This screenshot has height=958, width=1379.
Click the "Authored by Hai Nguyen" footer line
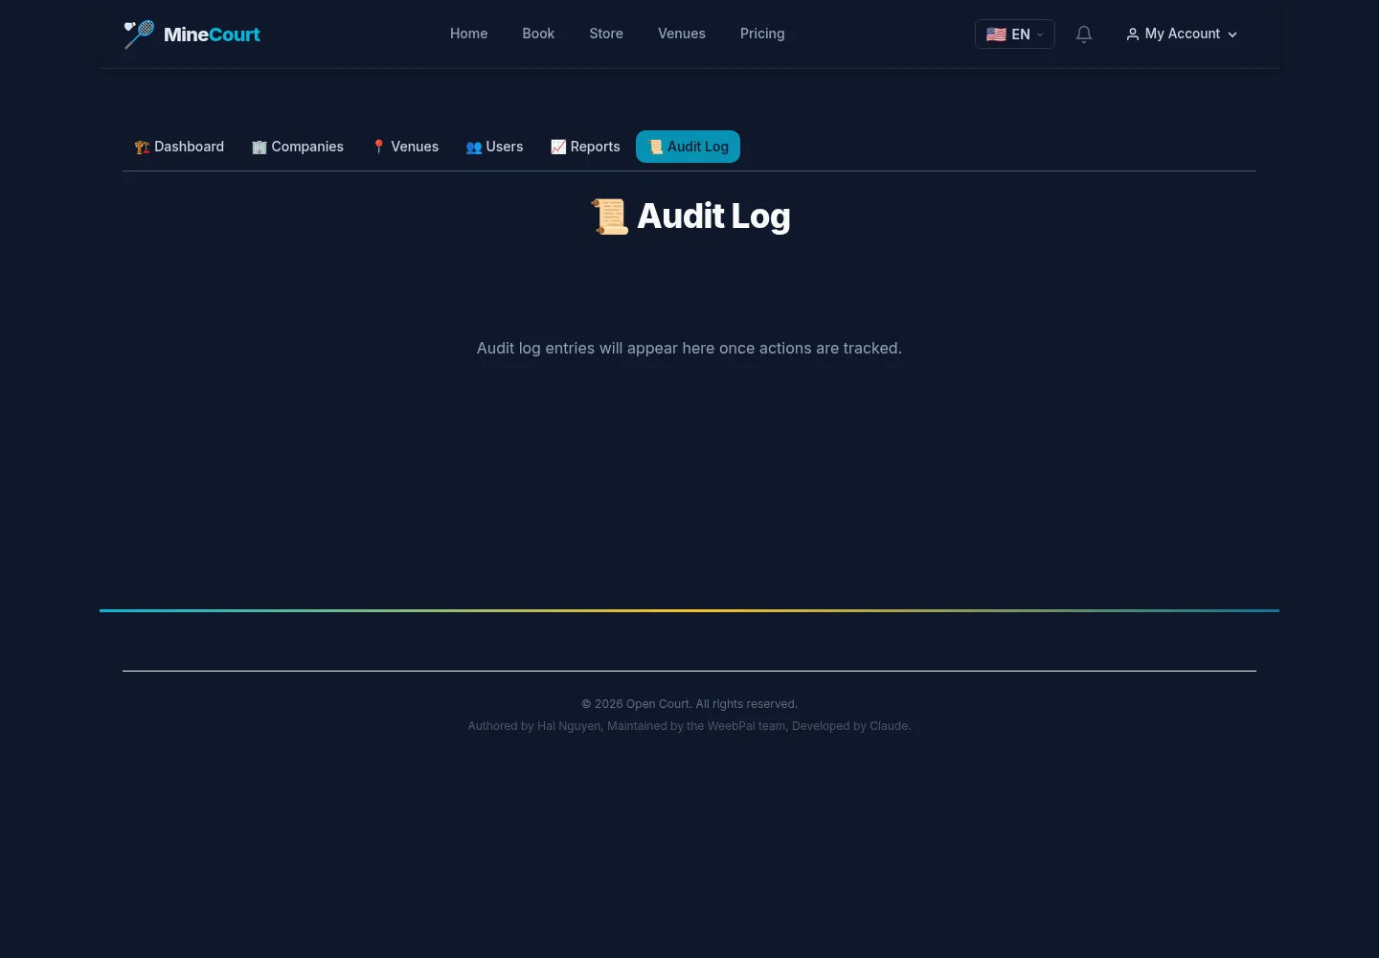point(689,726)
